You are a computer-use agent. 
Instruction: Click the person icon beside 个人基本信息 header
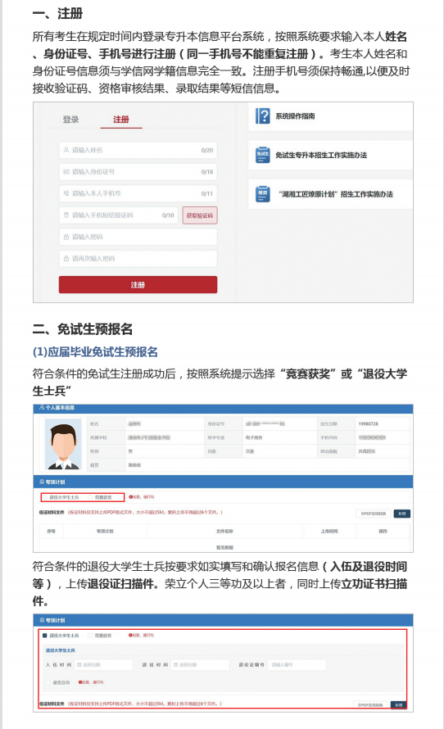42,408
